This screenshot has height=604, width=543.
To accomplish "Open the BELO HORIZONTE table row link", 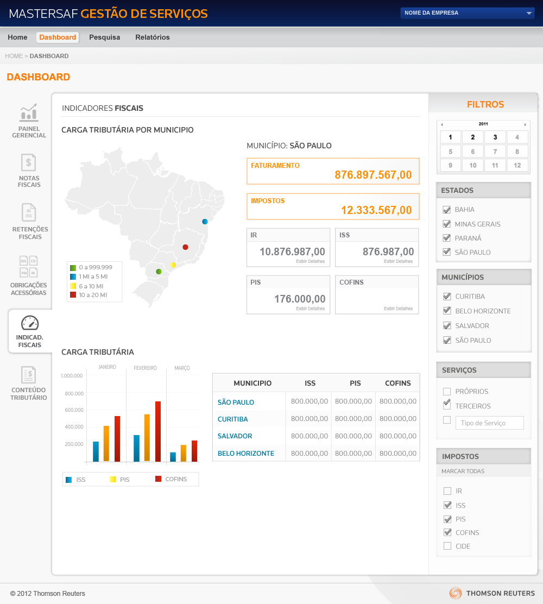I will (246, 454).
